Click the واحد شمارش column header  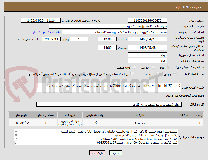94,115
